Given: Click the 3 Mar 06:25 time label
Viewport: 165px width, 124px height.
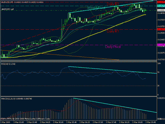Looking at the screenshot, I should (x=85, y=122).
